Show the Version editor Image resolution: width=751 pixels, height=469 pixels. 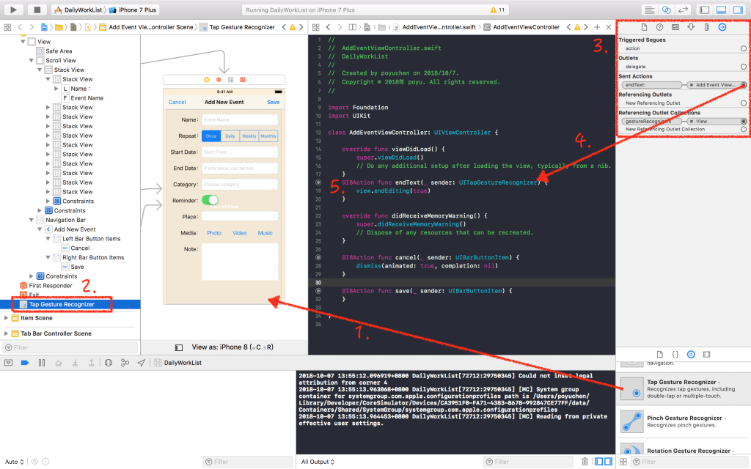tap(683, 10)
